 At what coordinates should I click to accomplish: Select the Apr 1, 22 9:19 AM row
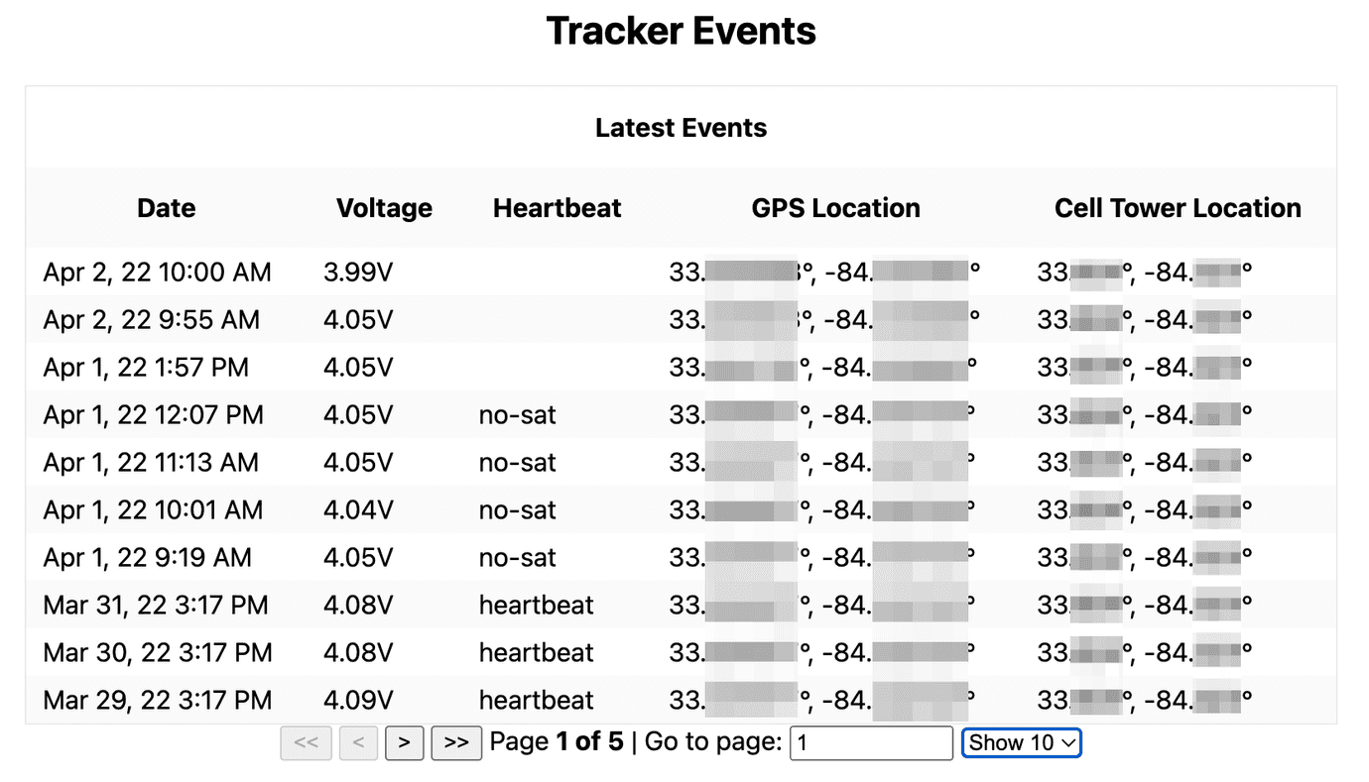[x=149, y=557]
